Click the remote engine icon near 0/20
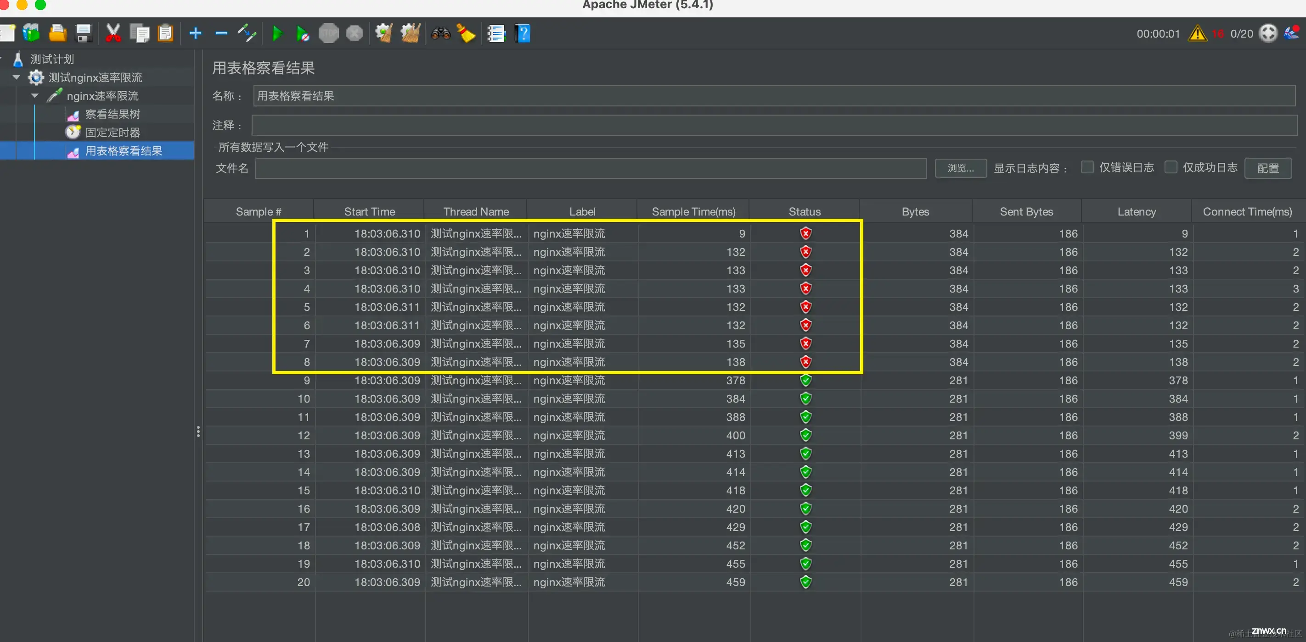The height and width of the screenshot is (642, 1306). [x=1268, y=33]
